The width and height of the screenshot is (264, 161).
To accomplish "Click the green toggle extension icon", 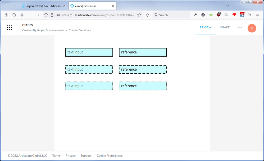I will pyautogui.click(x=211, y=15).
